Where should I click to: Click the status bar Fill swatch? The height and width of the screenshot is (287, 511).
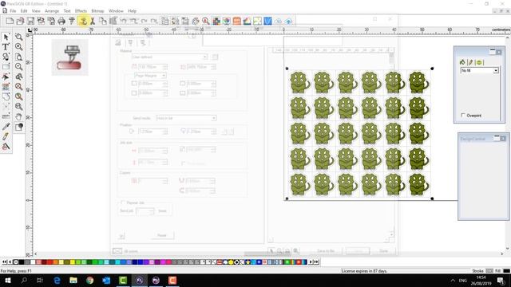coord(506,271)
